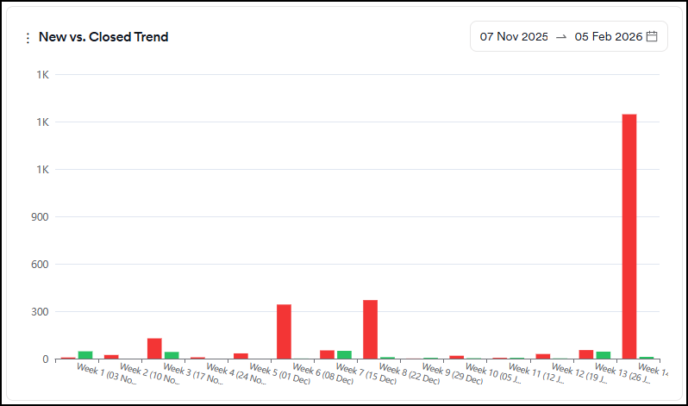Click the green bar for Week 1
The height and width of the screenshot is (406, 688).
[85, 355]
